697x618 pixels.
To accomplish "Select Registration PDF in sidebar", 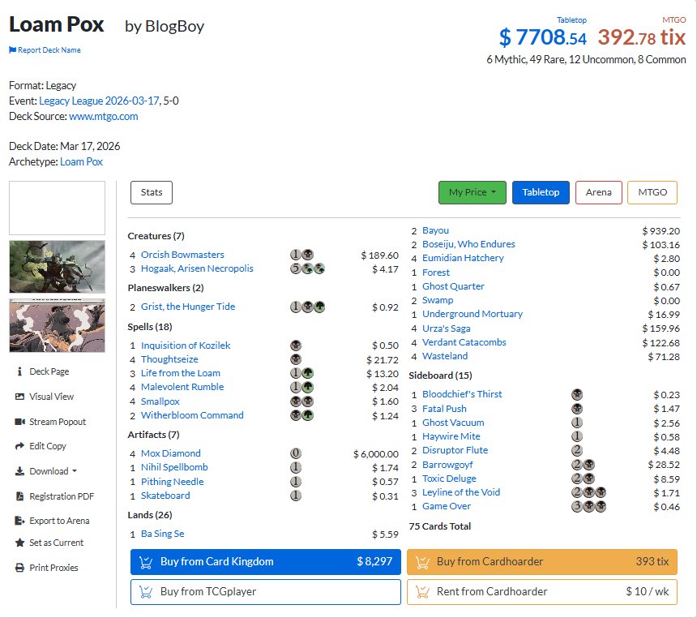I will [62, 496].
